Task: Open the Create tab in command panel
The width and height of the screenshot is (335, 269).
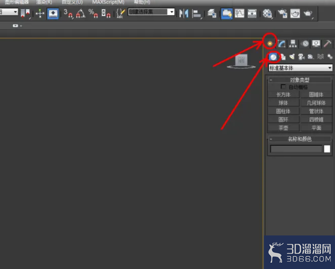Action: 270,43
